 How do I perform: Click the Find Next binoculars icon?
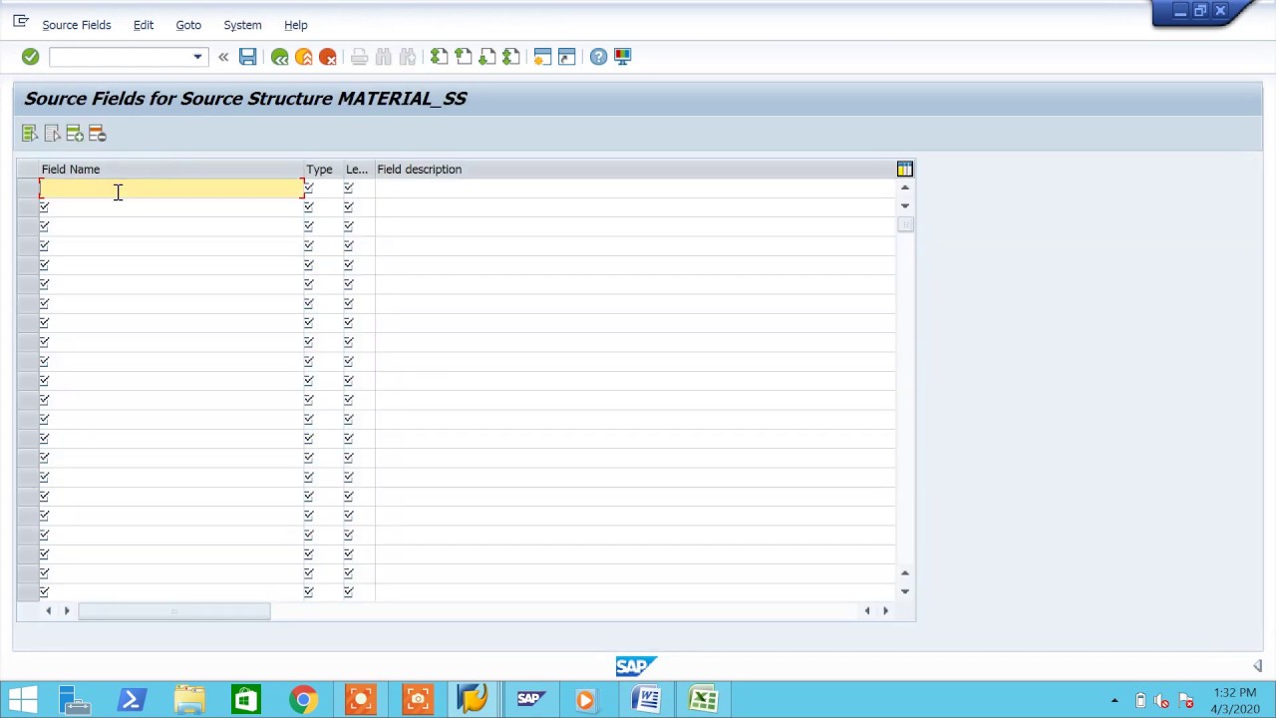[407, 57]
